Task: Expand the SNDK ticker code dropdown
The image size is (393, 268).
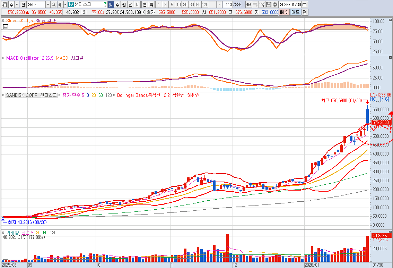Action: tap(48, 5)
